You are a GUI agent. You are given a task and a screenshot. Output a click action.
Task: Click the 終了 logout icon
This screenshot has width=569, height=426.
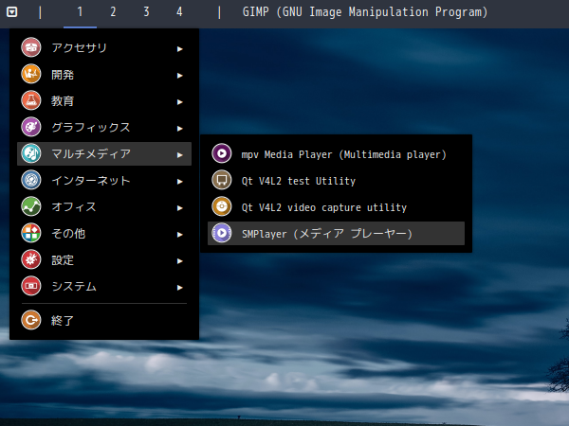[31, 320]
